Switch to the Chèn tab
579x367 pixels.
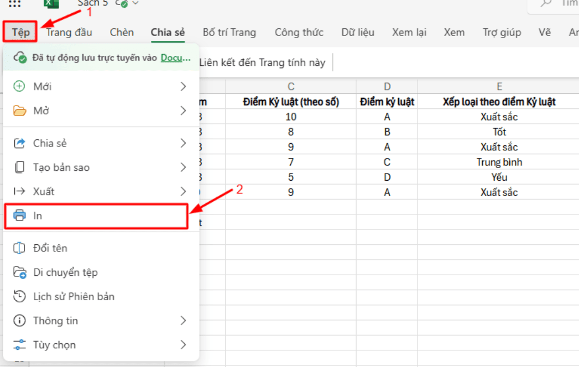tap(122, 33)
